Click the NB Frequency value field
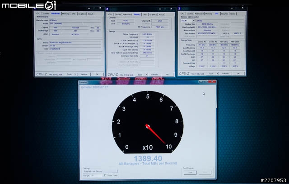 coord(160,27)
